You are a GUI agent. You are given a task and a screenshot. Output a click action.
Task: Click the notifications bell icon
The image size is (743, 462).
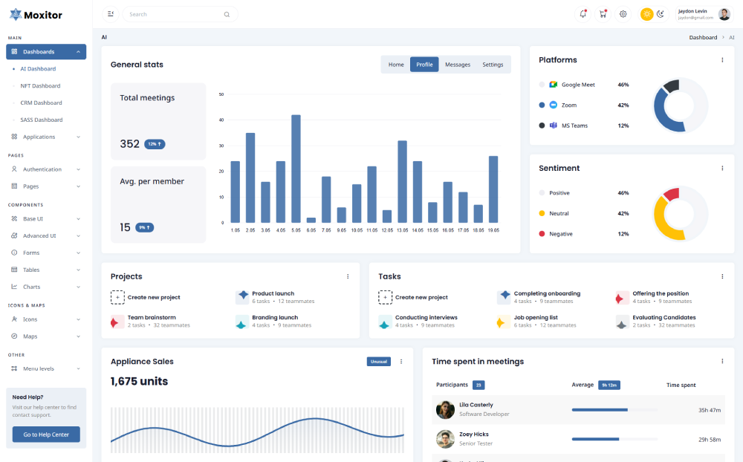point(583,14)
